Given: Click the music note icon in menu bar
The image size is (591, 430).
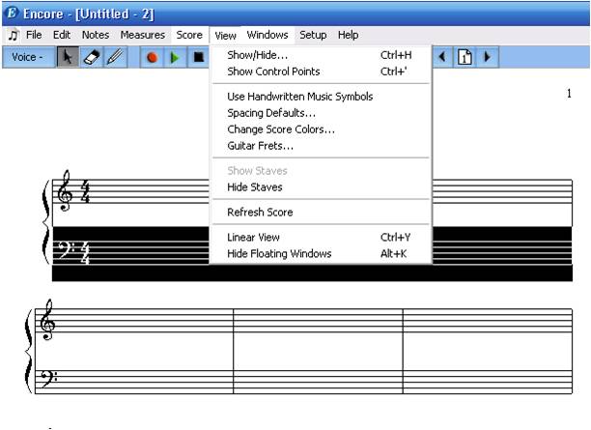Looking at the screenshot, I should (13, 35).
